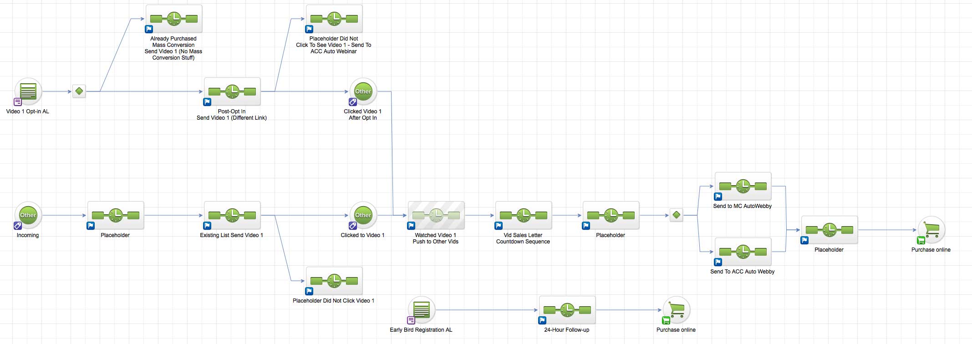
Task: Open the Send To ACC Auto Webby sequence
Action: [743, 252]
